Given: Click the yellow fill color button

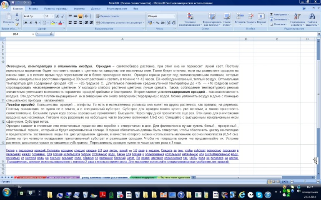Looking at the screenshot, I should 51,23.
